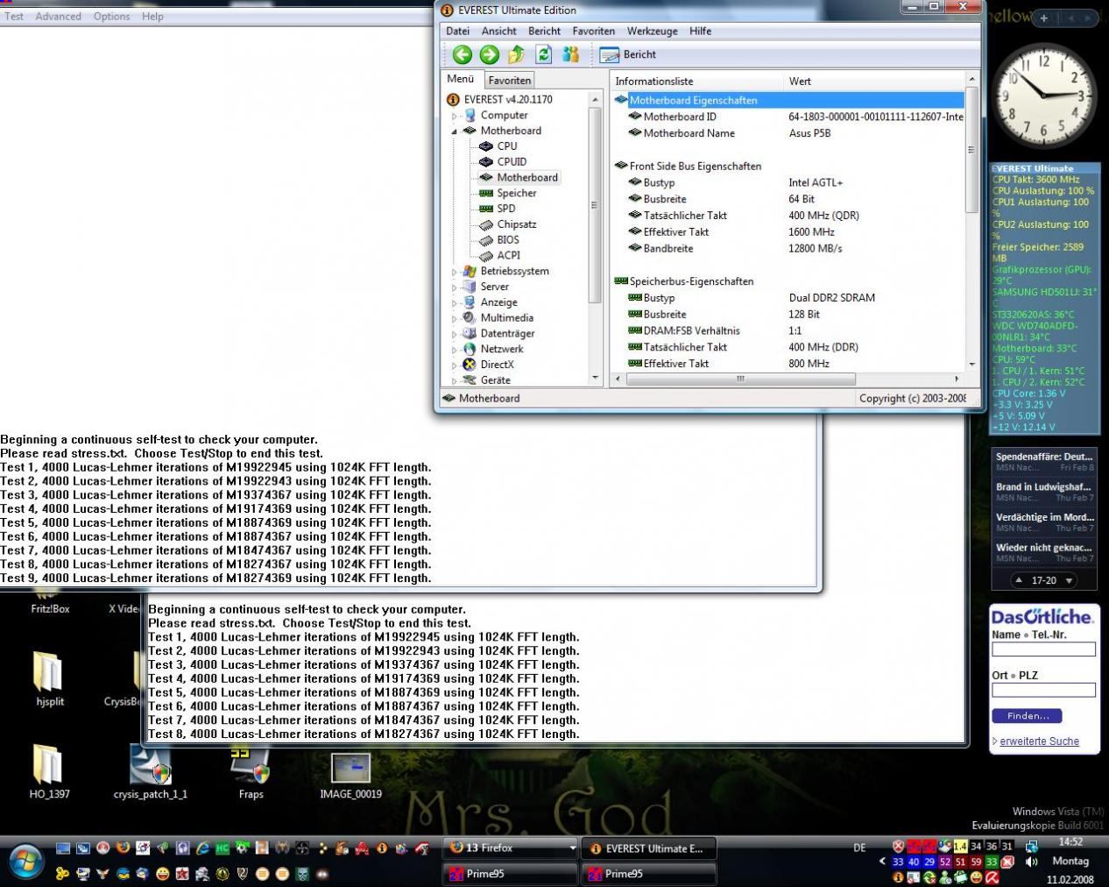Refresh the EVEREST page
The height and width of the screenshot is (887, 1109).
click(543, 54)
